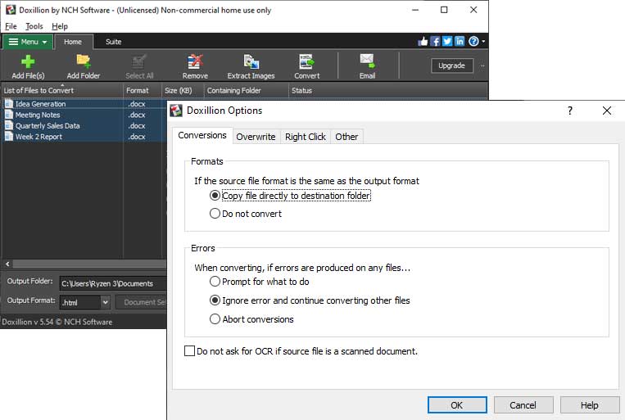This screenshot has width=625, height=420.
Task: Click the Add File(s) green plus icon
Action: coord(28,61)
